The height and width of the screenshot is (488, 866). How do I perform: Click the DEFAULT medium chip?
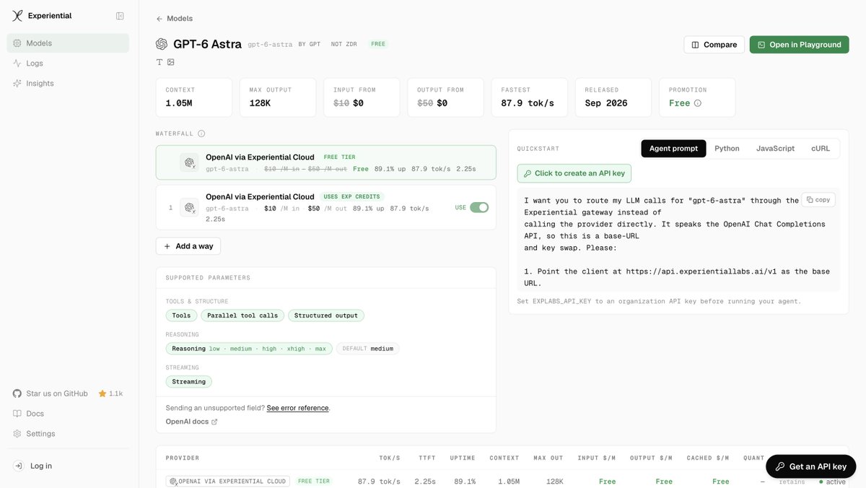click(368, 349)
